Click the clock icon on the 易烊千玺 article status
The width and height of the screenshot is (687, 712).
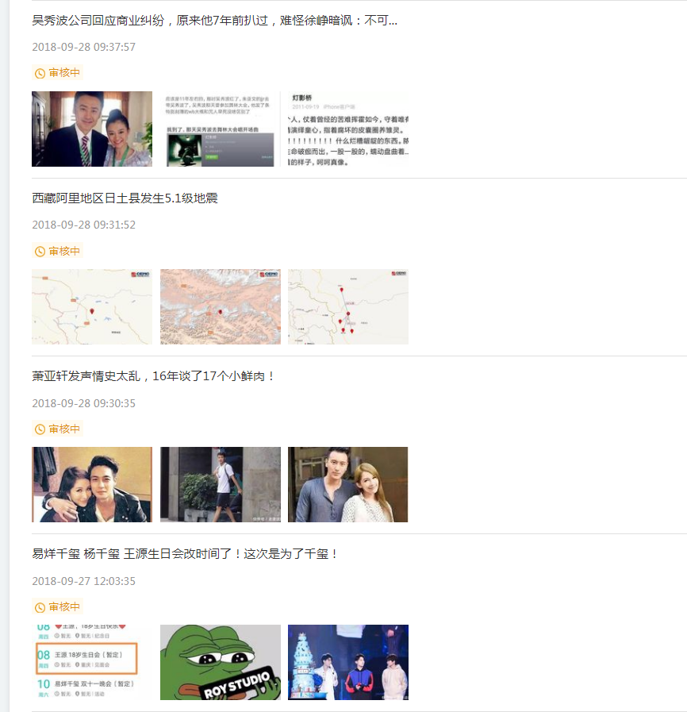click(40, 607)
